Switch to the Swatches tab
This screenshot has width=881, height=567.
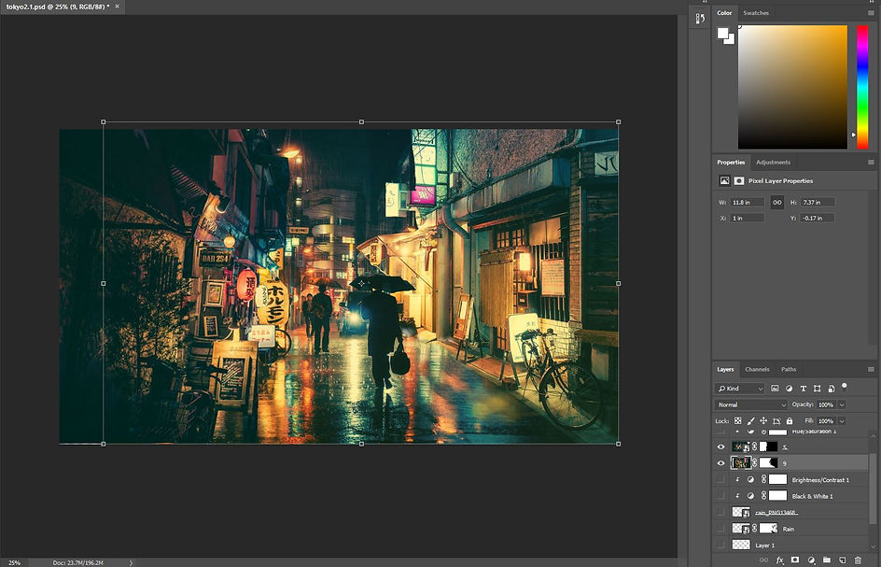pyautogui.click(x=756, y=13)
